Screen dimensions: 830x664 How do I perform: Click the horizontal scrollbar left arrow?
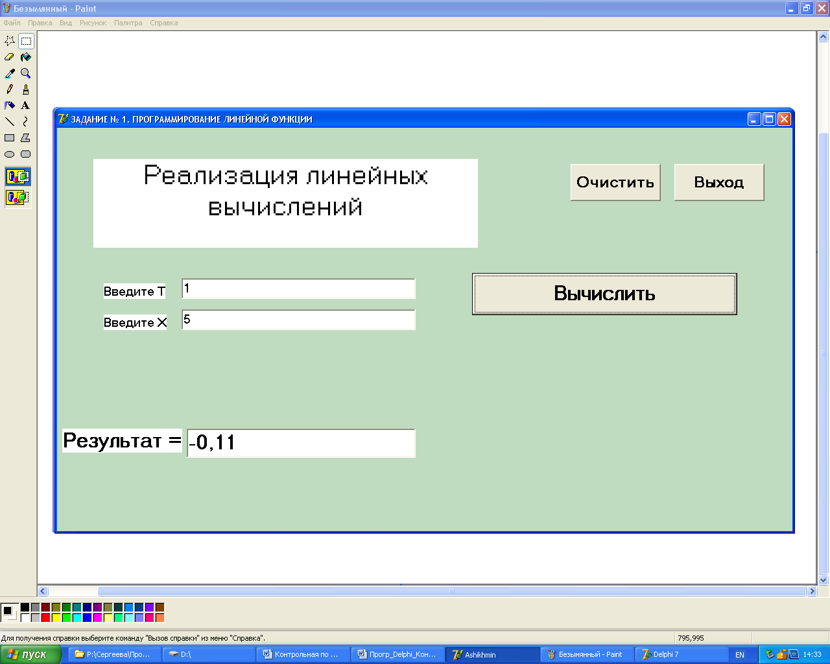tap(43, 591)
